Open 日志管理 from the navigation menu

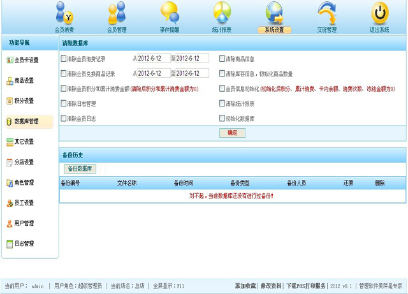point(24,244)
